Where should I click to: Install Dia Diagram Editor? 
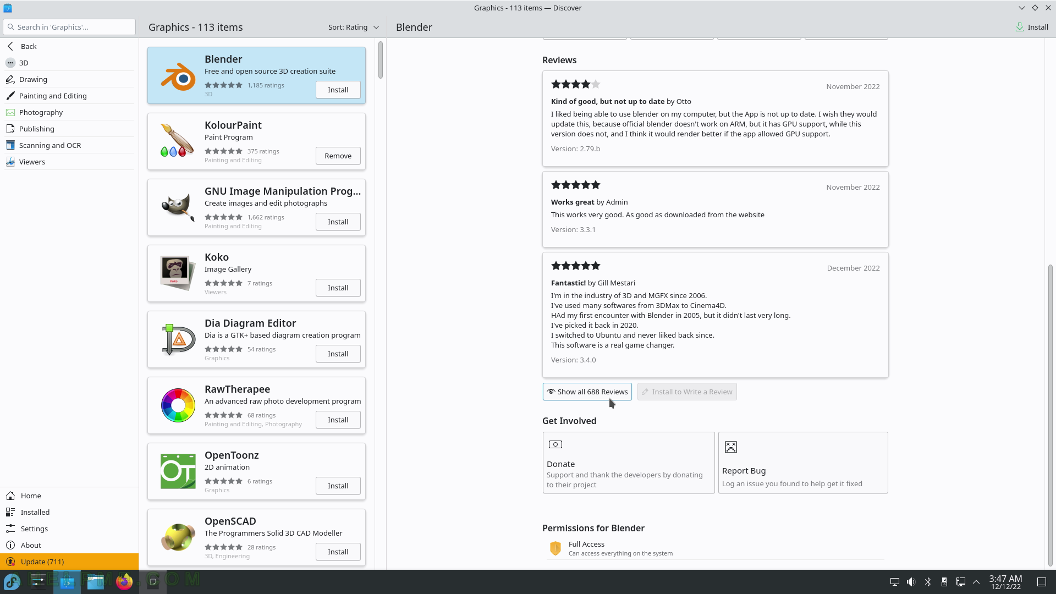338,354
